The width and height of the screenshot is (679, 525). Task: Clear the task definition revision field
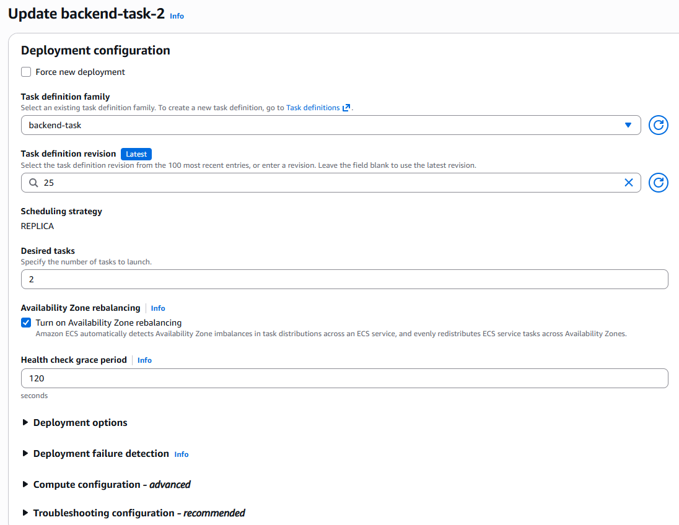pos(629,183)
